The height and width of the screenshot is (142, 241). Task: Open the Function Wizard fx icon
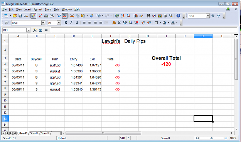point(35,30)
